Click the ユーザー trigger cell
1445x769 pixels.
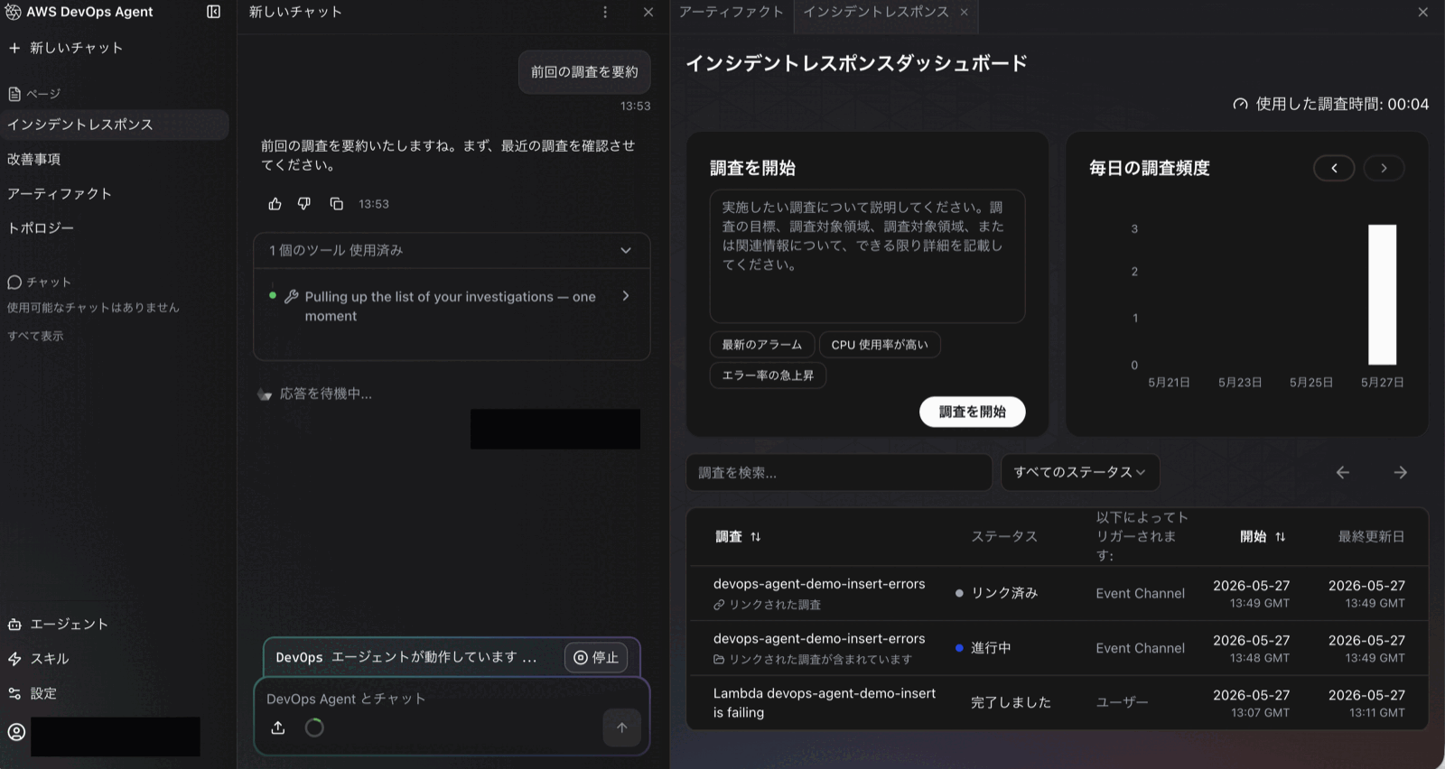click(1122, 702)
